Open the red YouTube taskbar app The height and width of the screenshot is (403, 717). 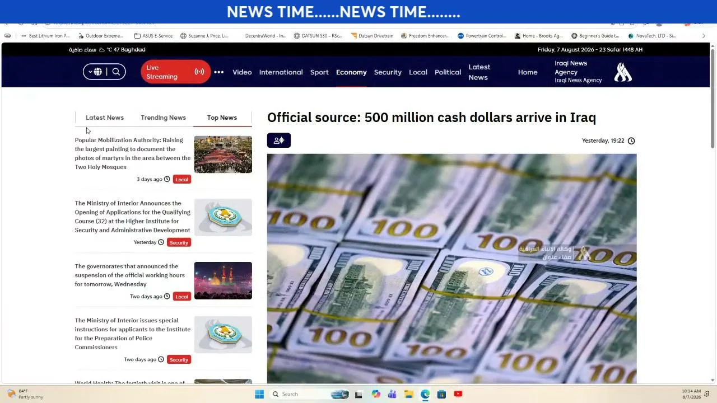458,394
